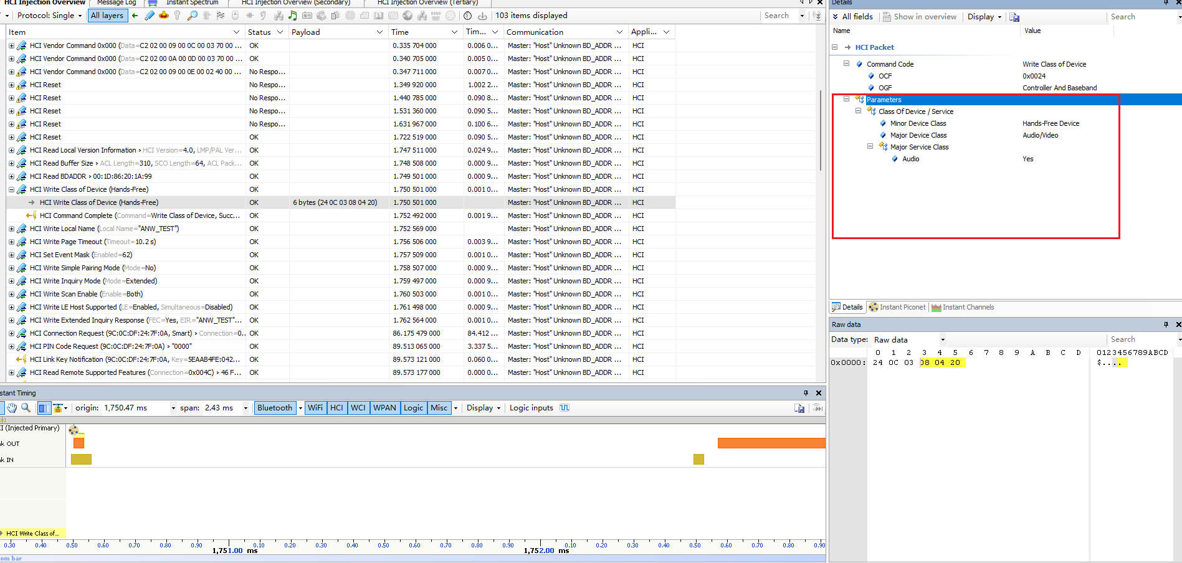Switch to the Instant Piconet tab

897,307
